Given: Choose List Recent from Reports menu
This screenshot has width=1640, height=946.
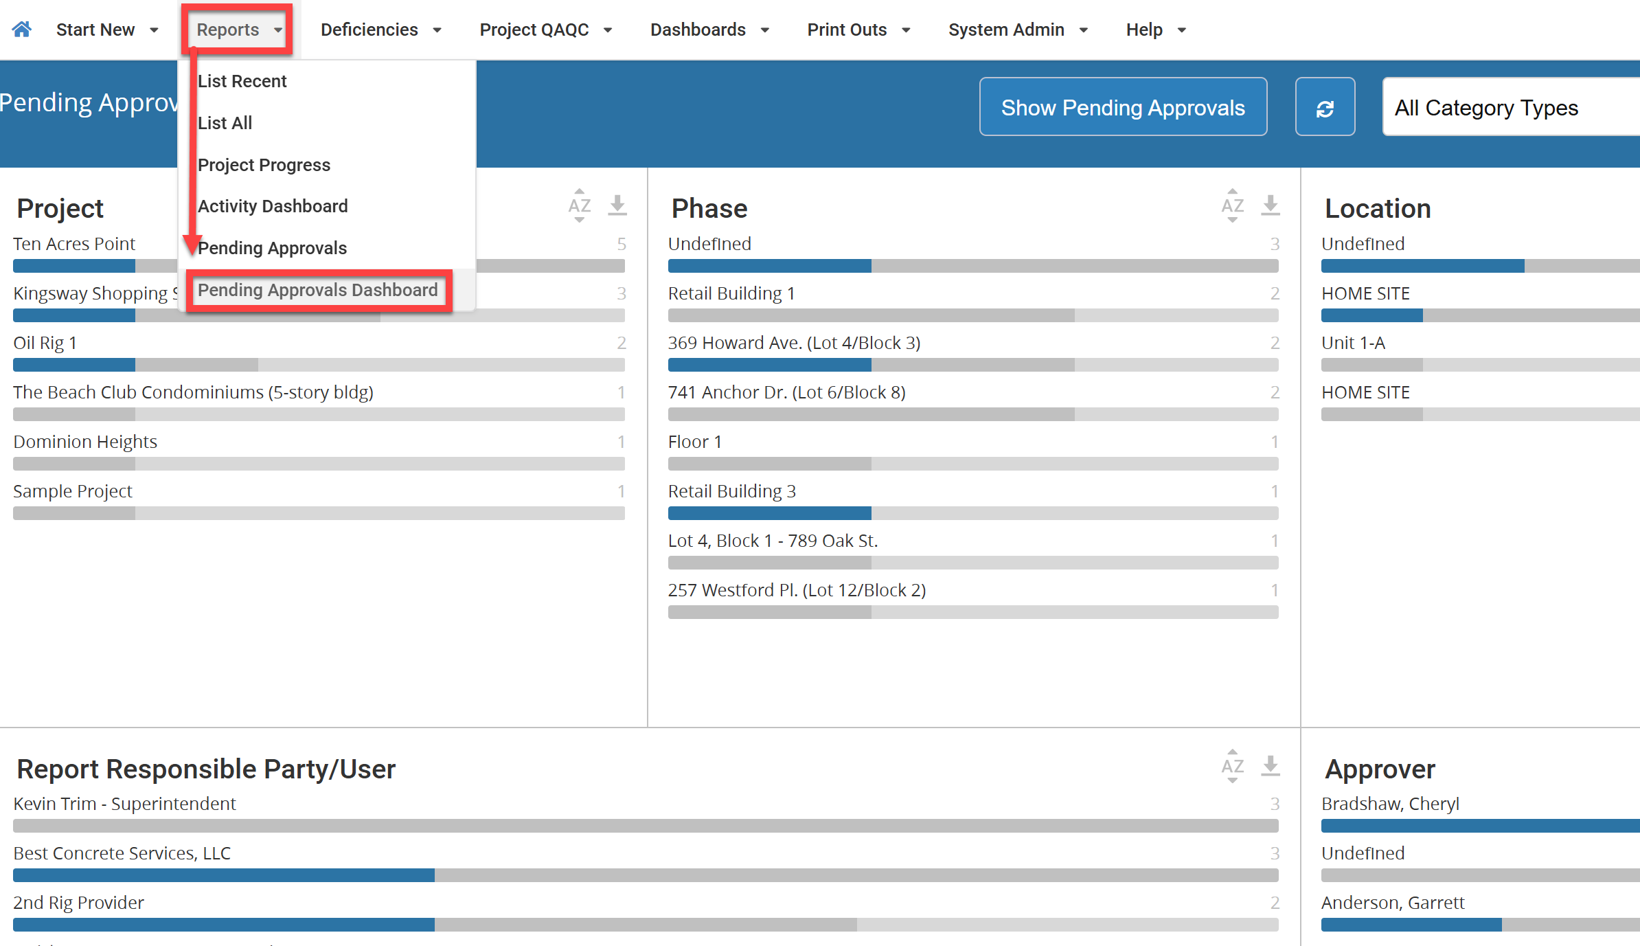Looking at the screenshot, I should (x=242, y=81).
